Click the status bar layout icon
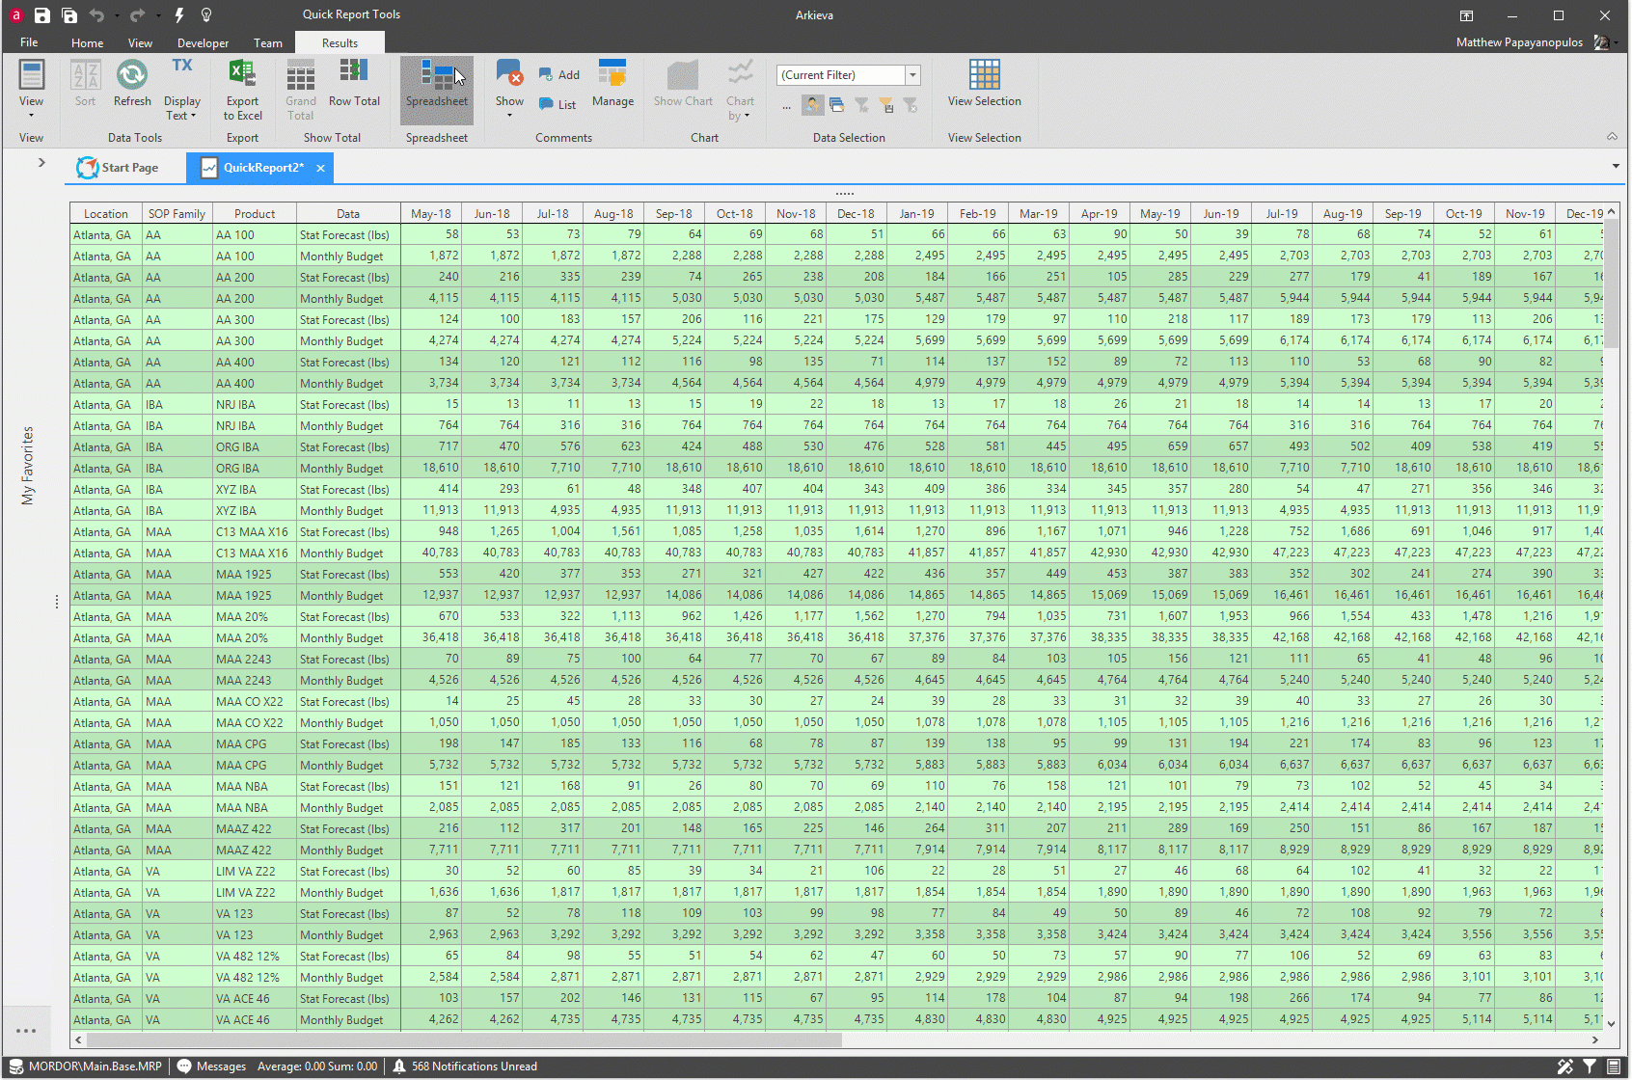 (x=1614, y=1066)
